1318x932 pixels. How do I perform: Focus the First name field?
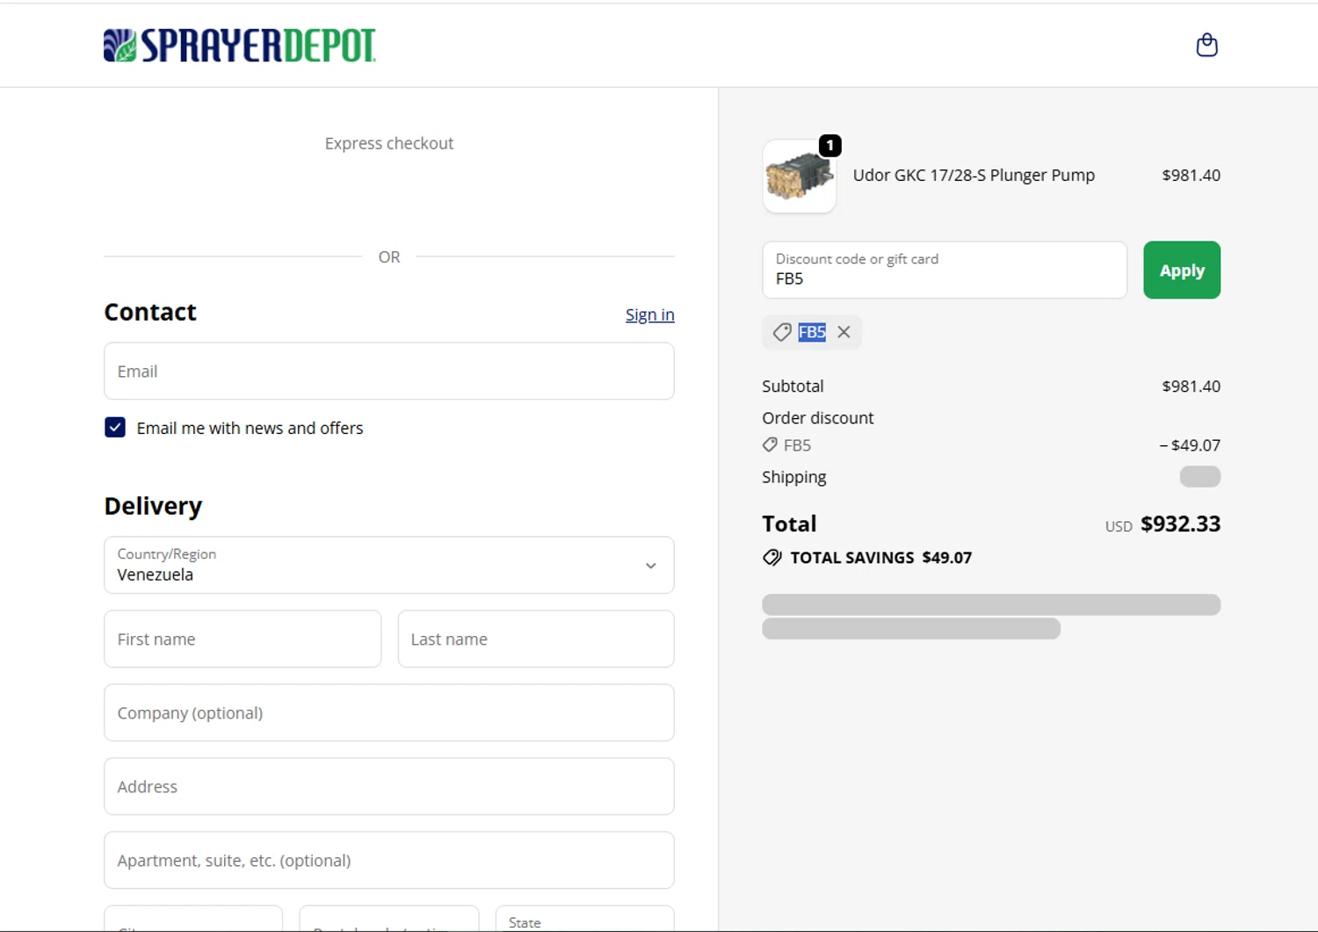pyautogui.click(x=243, y=639)
